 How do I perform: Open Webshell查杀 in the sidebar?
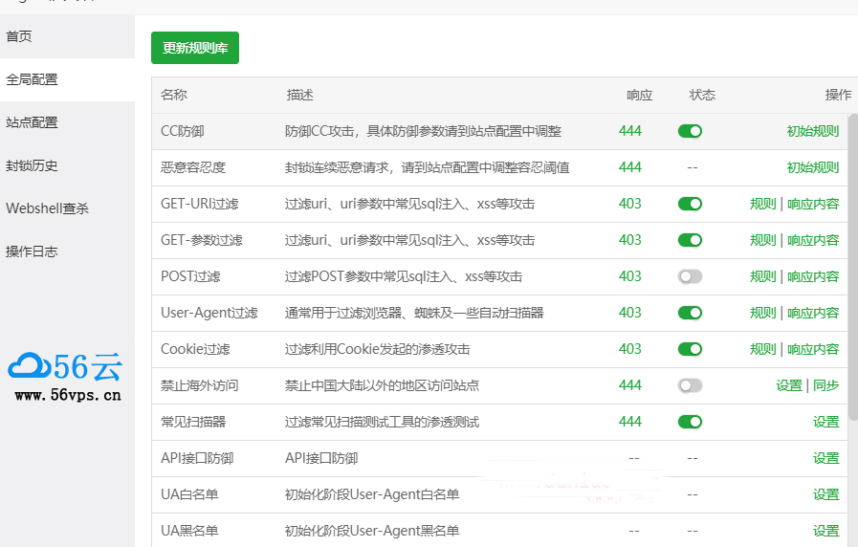coord(47,208)
